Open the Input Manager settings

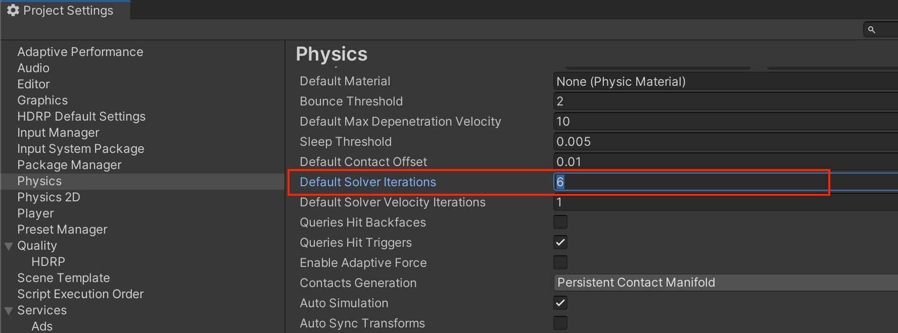click(x=58, y=133)
